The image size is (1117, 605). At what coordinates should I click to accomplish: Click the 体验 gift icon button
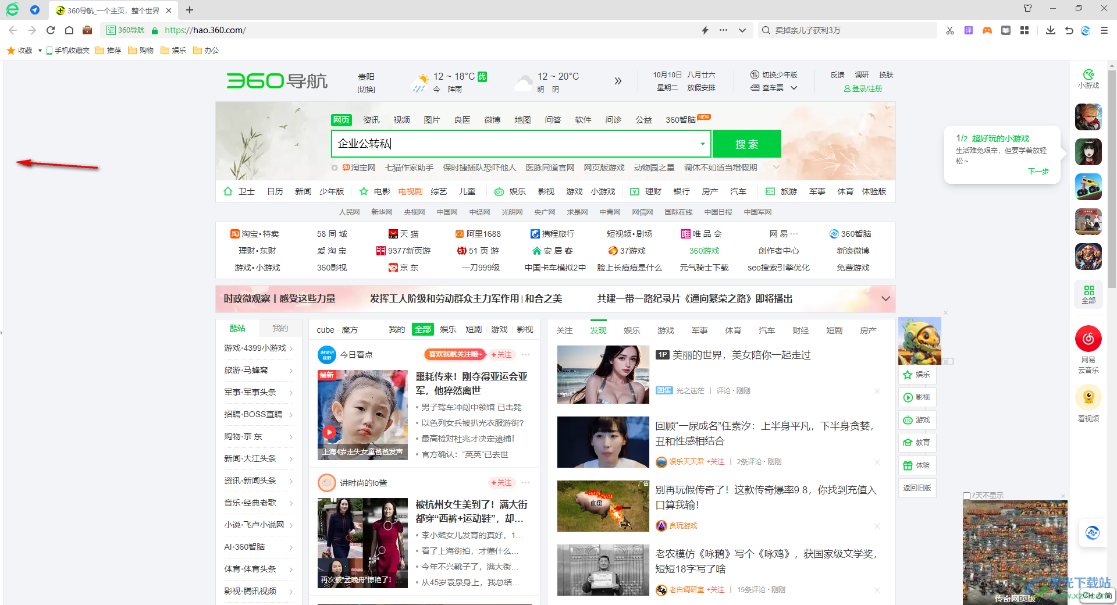point(917,465)
